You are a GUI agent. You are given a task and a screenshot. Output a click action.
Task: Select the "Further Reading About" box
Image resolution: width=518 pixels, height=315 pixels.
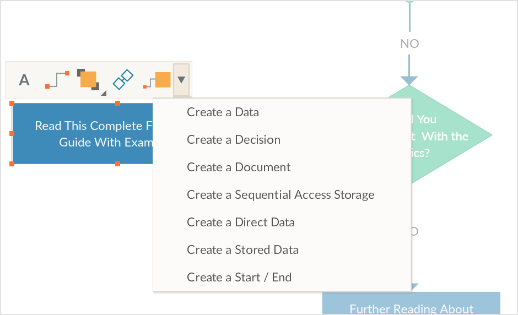[411, 305]
